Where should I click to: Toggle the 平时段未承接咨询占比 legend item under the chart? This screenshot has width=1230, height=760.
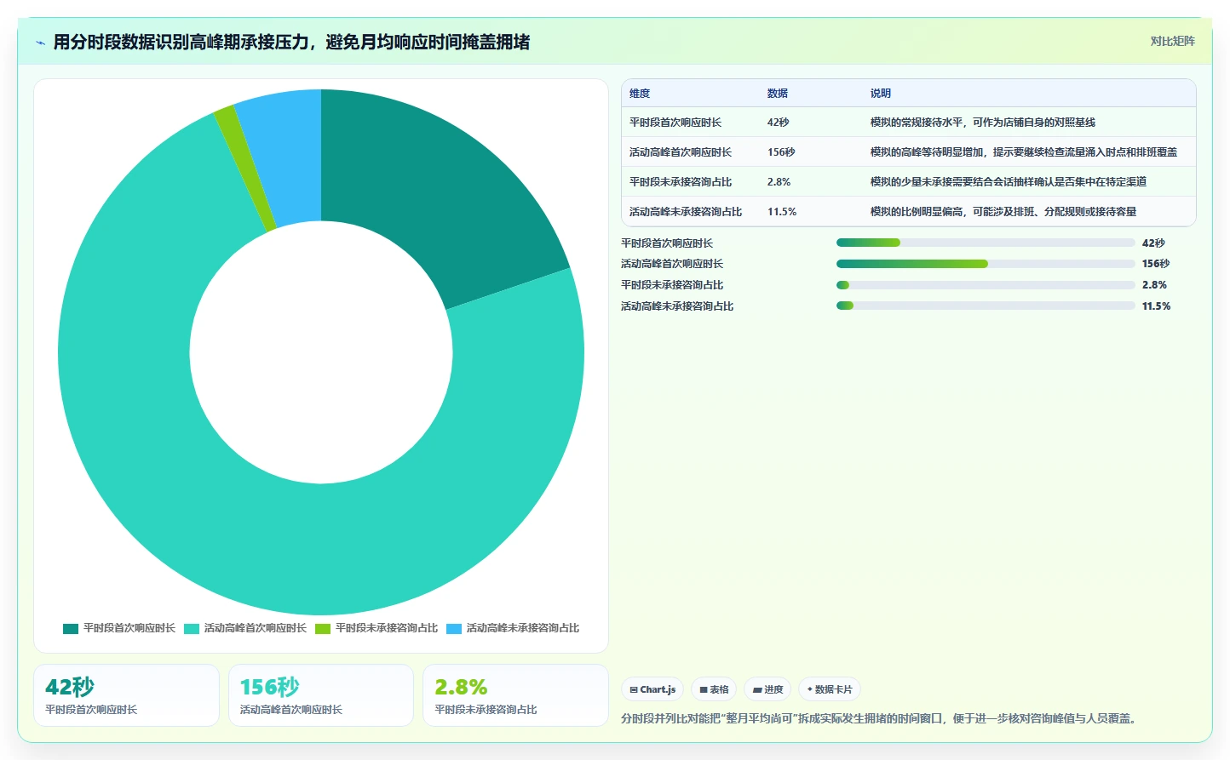376,628
